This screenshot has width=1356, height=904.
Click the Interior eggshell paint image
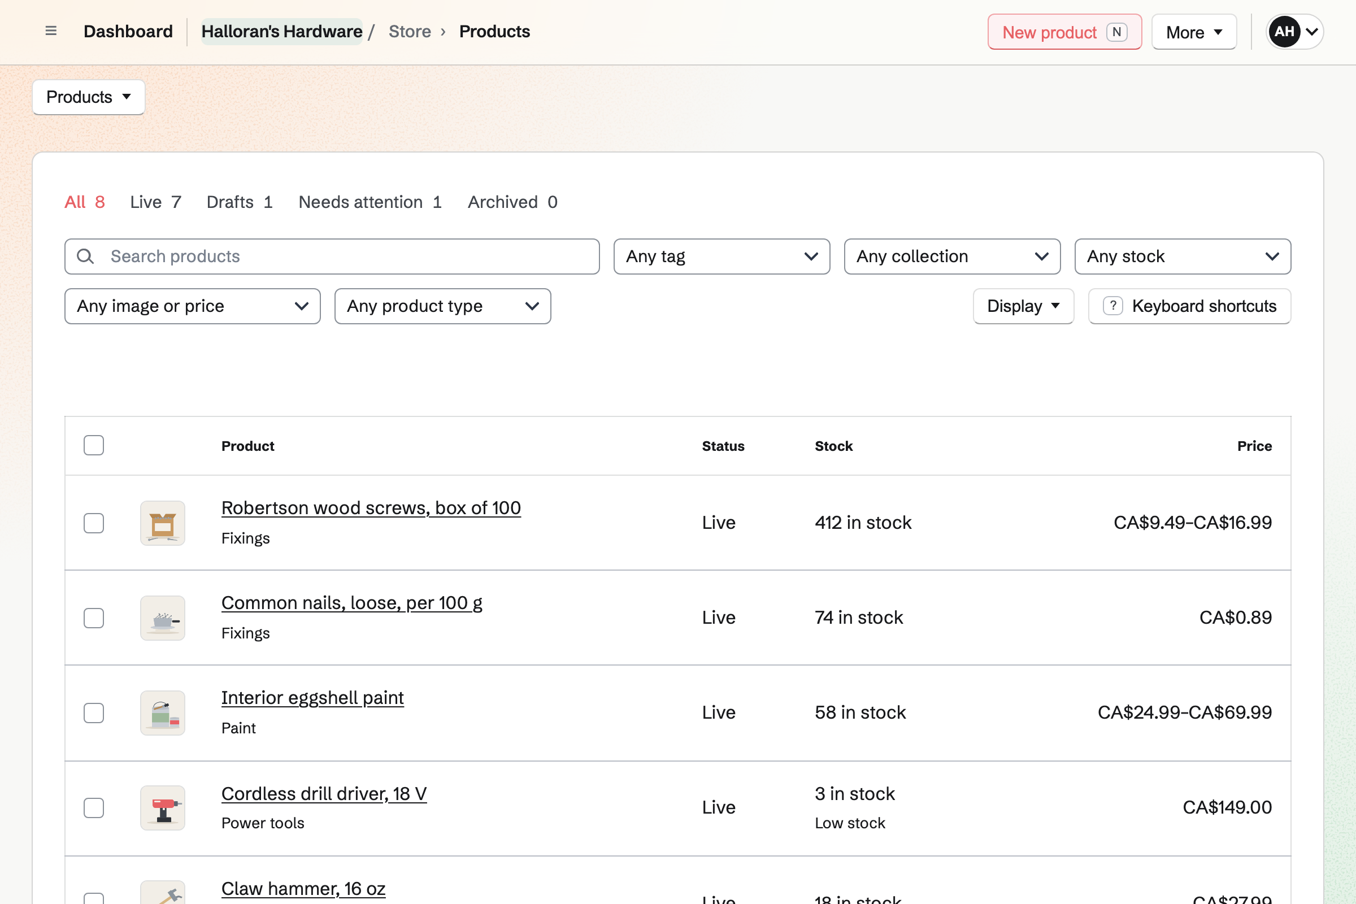pyautogui.click(x=163, y=713)
